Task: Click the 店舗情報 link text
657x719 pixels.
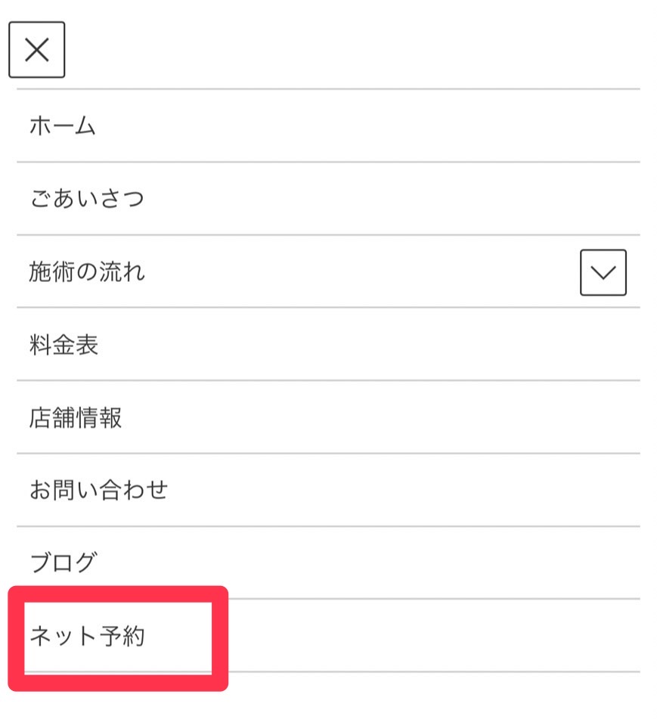Action: pyautogui.click(x=76, y=417)
